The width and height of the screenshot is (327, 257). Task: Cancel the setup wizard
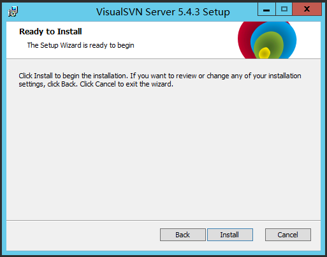click(288, 235)
